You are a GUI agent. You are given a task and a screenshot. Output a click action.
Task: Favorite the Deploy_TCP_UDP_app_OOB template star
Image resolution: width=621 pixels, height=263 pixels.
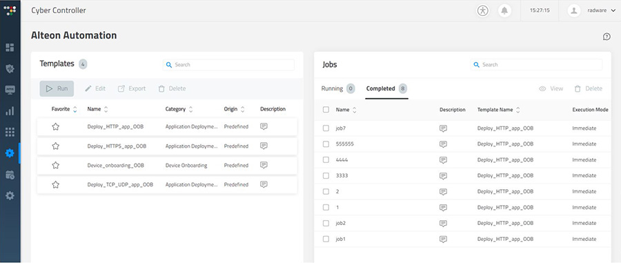pyautogui.click(x=55, y=184)
